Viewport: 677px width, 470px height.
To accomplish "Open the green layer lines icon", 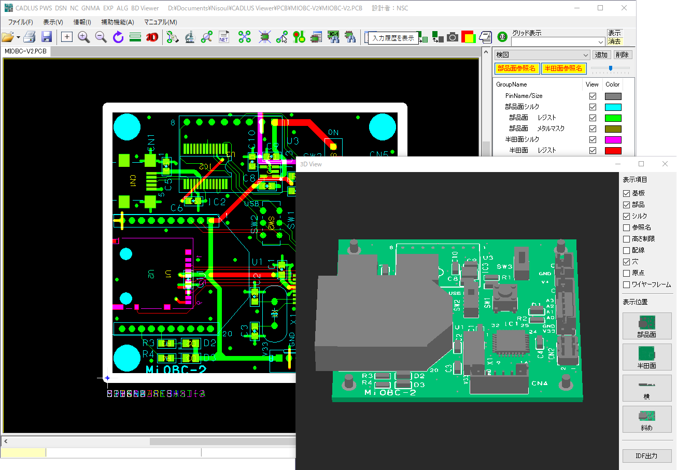I will point(135,37).
